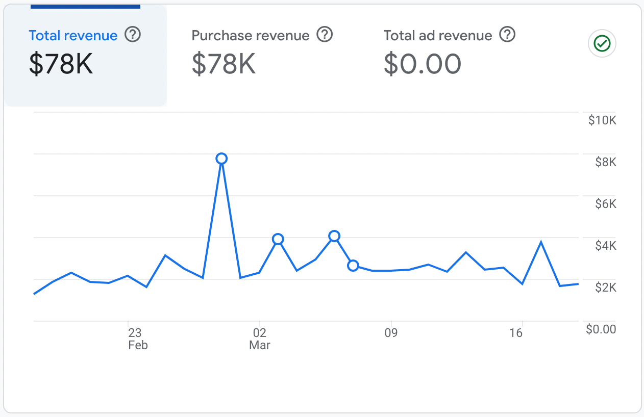Click the blue selection bar above Total revenue

(85, 6)
